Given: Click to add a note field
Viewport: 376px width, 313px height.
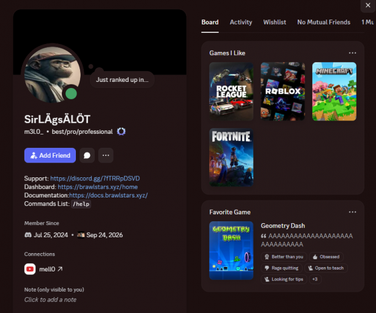Looking at the screenshot, I should [x=50, y=300].
